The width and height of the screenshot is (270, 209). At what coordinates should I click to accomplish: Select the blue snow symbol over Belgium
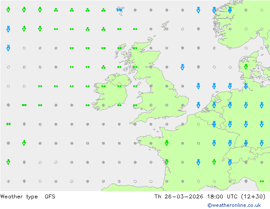[214, 124]
